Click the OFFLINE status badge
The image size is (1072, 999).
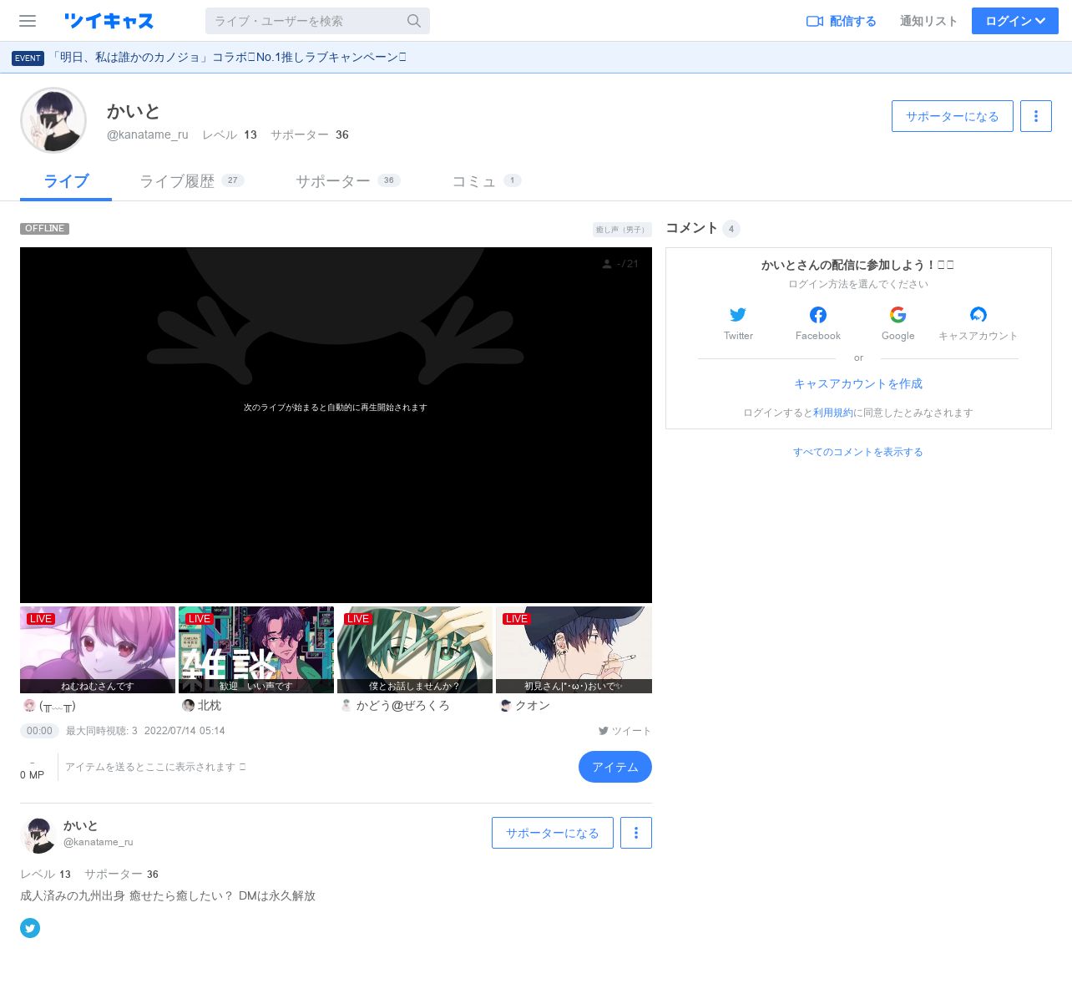[45, 229]
